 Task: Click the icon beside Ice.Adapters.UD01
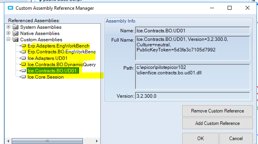pos(24,58)
